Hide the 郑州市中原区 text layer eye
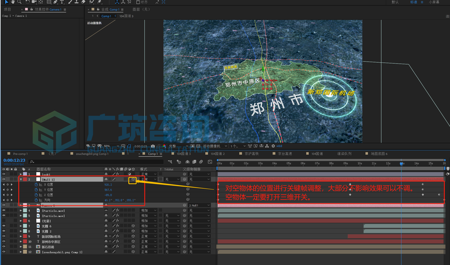 4,241
